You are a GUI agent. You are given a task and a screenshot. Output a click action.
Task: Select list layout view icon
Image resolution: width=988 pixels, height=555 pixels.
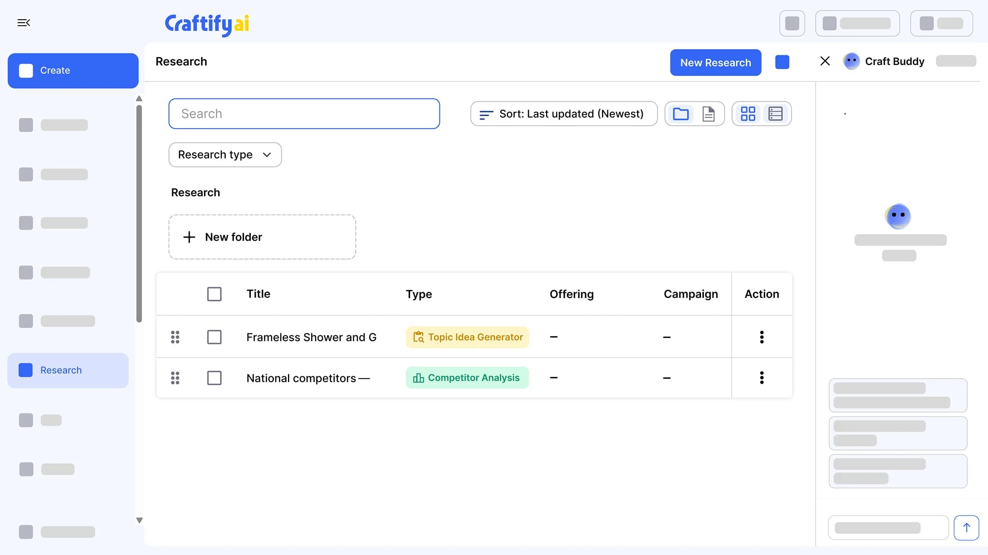click(x=775, y=114)
